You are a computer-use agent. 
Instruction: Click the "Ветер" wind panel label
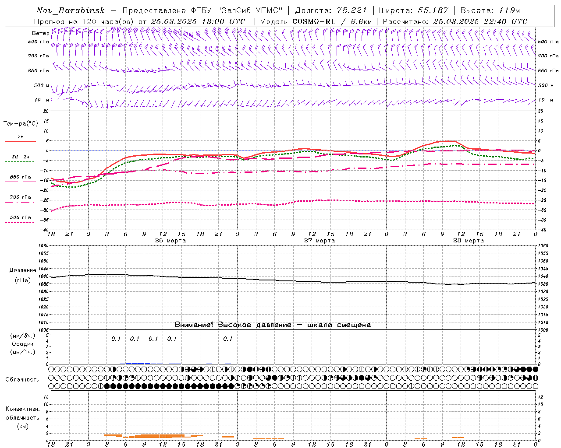point(40,33)
